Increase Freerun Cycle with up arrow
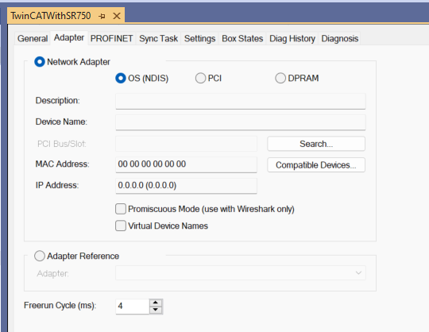 pyautogui.click(x=156, y=303)
